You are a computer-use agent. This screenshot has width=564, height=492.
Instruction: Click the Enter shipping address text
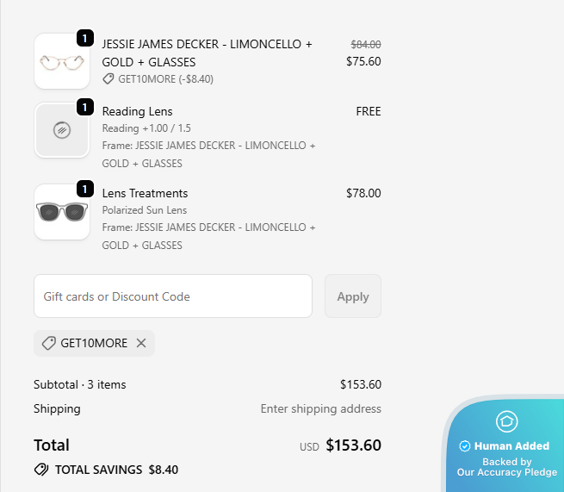coord(320,408)
